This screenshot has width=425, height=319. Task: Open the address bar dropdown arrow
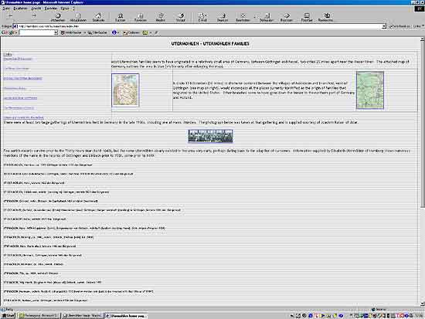click(384, 26)
